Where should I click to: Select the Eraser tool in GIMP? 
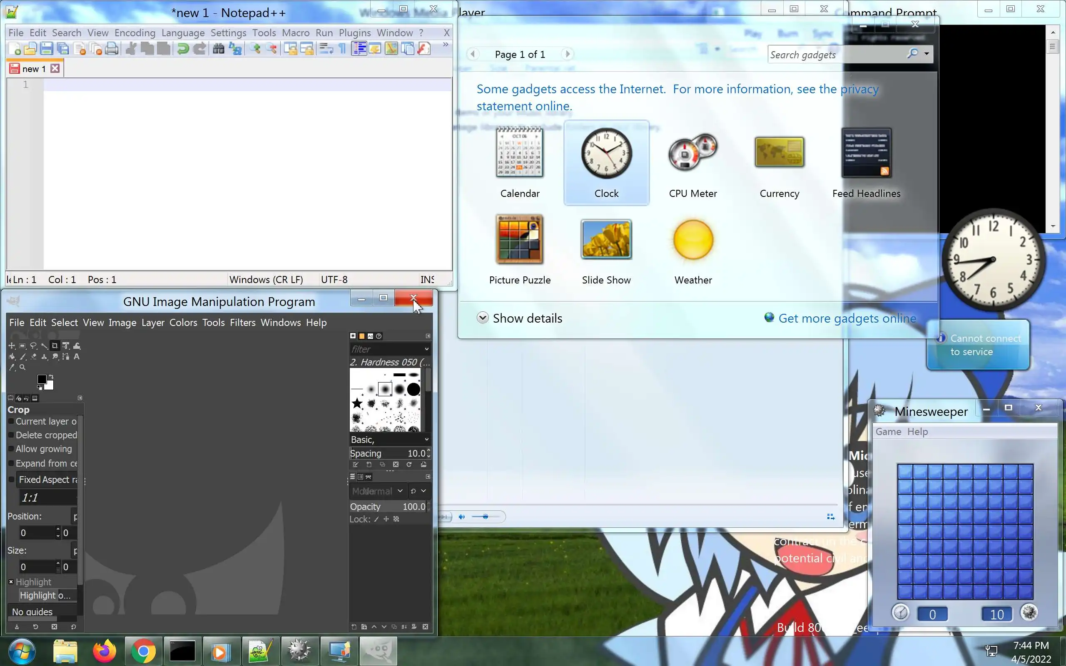click(x=33, y=357)
